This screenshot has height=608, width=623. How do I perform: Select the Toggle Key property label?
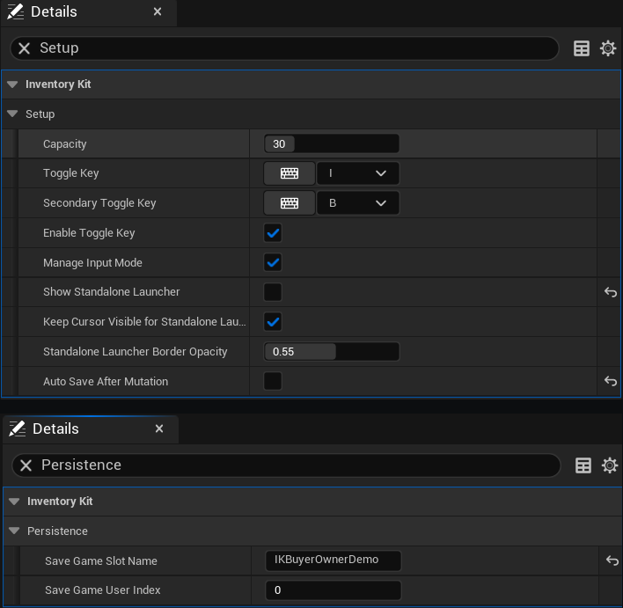click(71, 173)
